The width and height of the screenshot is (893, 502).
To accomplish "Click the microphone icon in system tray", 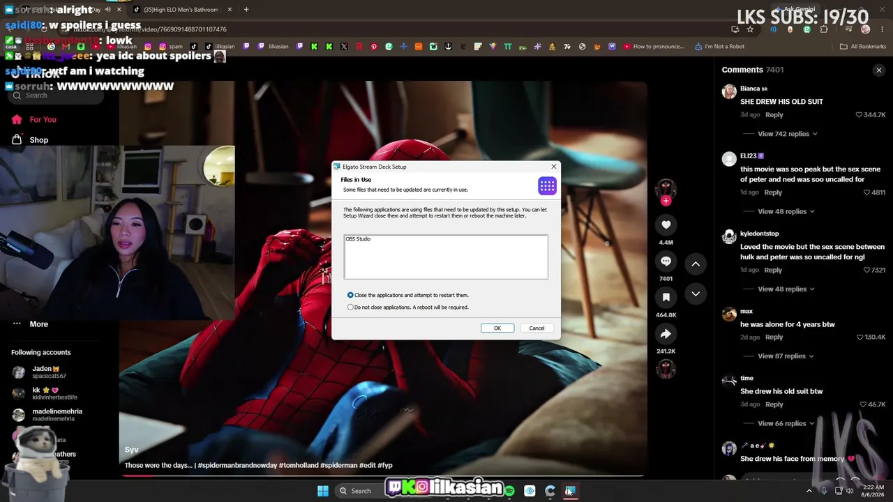I will [824, 491].
